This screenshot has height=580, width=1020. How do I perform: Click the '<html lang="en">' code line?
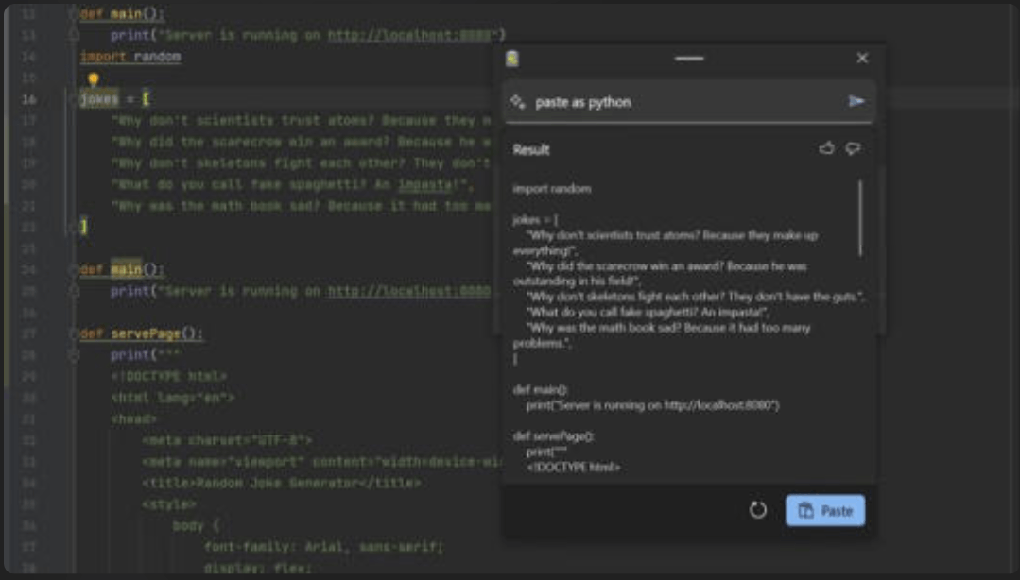point(172,398)
